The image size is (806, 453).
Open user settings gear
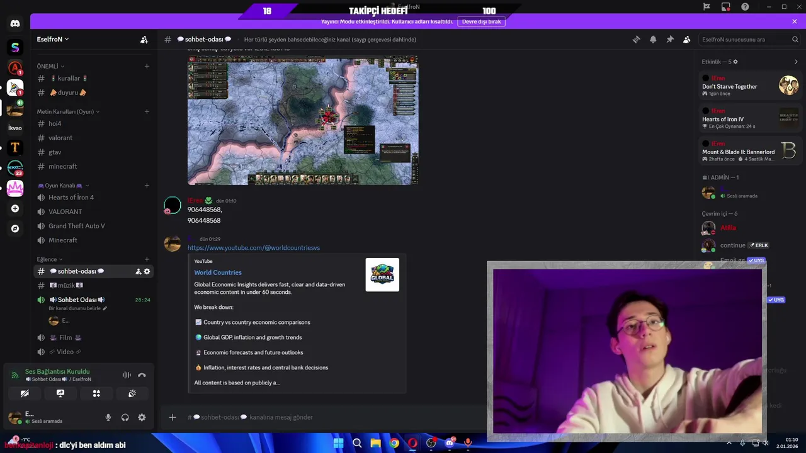tap(142, 417)
